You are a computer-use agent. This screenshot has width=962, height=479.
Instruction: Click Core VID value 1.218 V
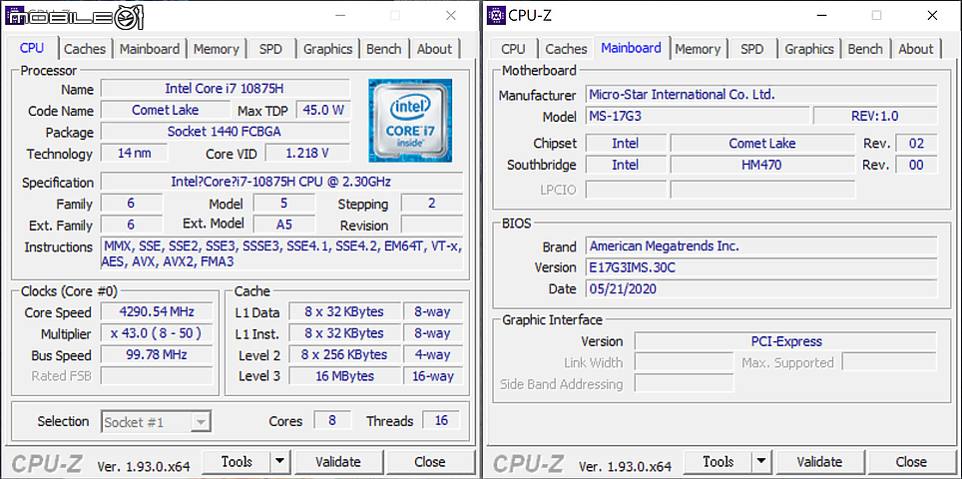[x=307, y=154]
